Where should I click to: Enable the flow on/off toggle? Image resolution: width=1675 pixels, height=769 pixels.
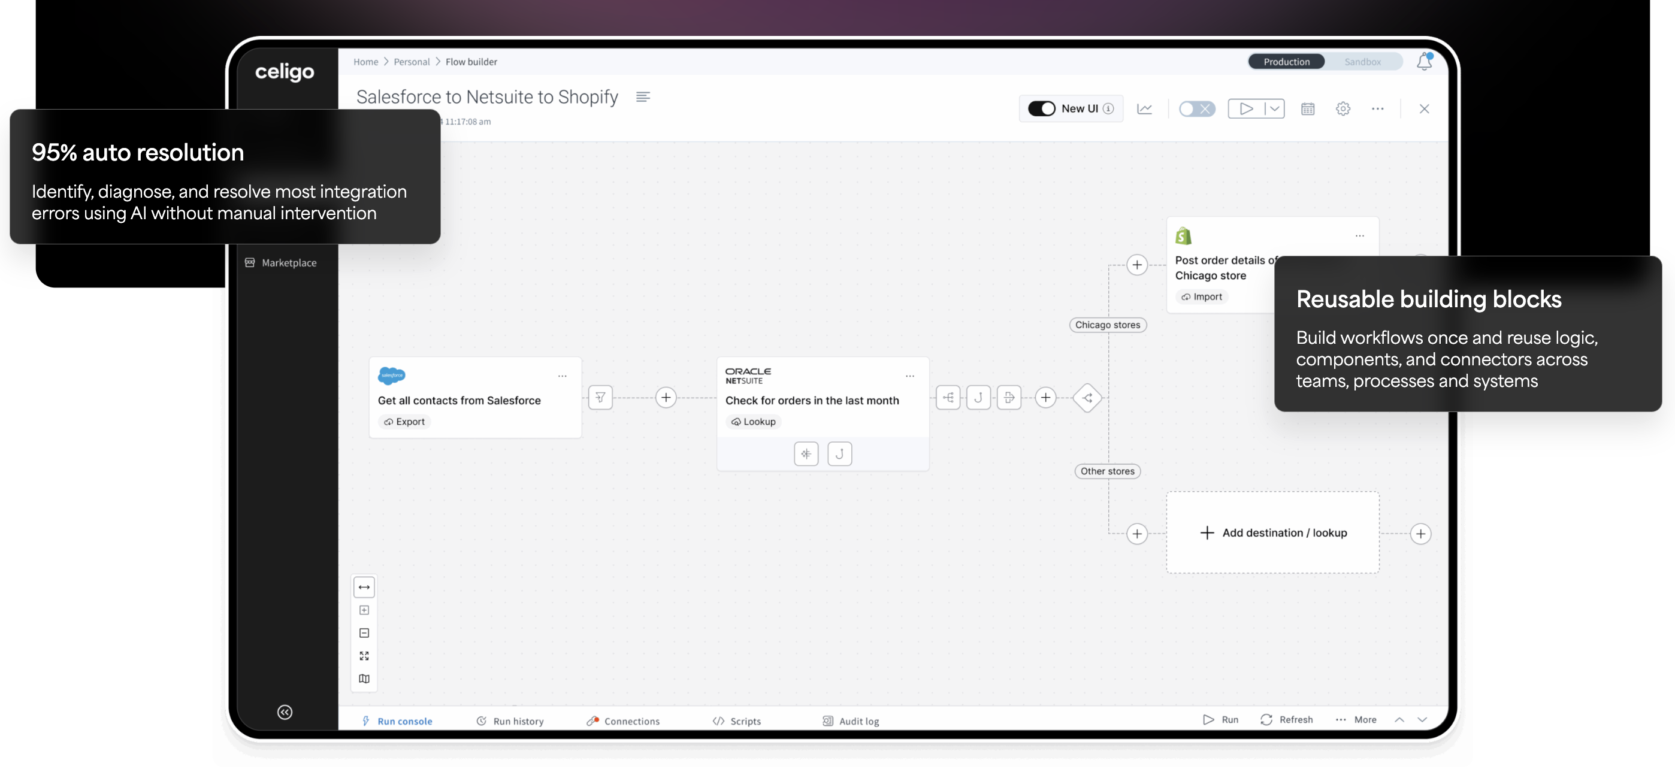pos(1196,108)
